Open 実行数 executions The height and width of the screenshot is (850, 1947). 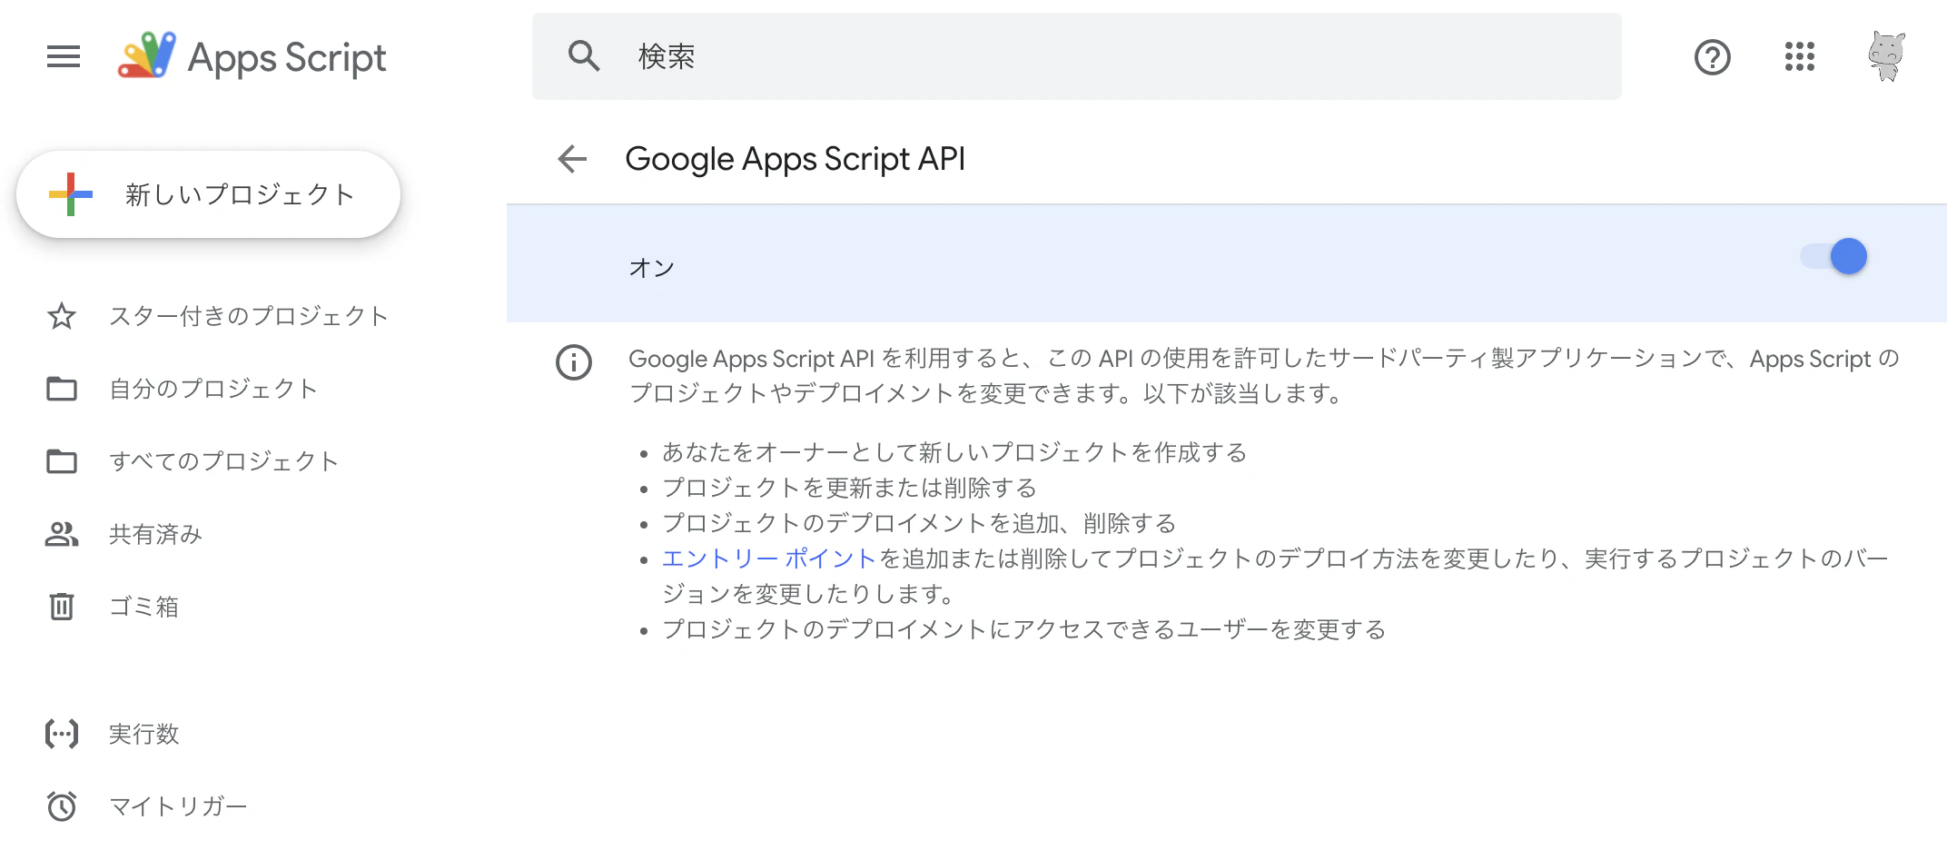click(143, 734)
